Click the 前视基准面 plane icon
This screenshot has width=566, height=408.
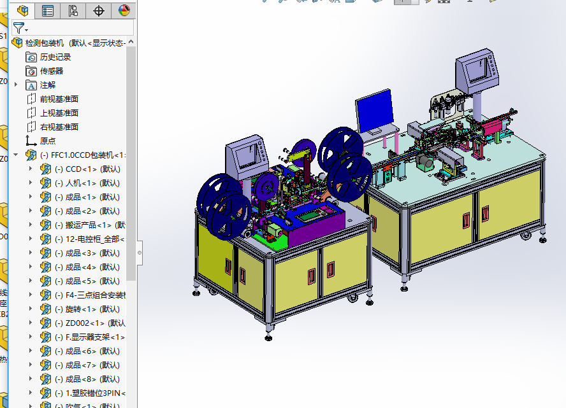pos(31,99)
